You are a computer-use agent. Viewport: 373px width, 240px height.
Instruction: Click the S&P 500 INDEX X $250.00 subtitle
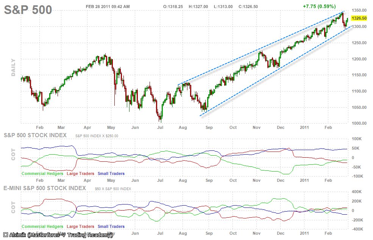pos(97,136)
